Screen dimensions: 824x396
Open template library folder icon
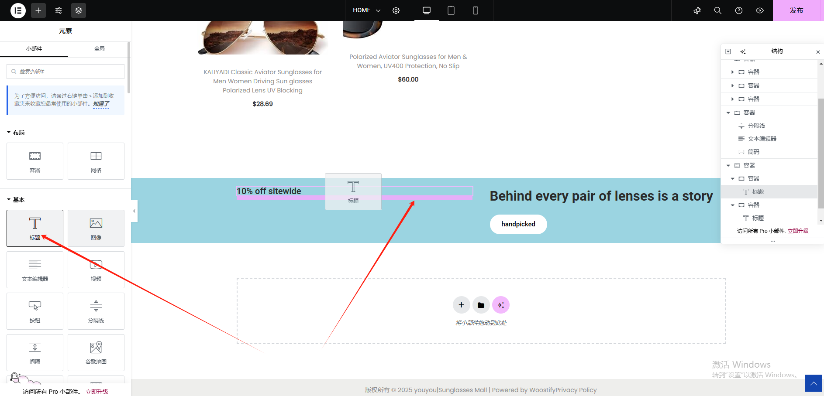click(x=481, y=305)
